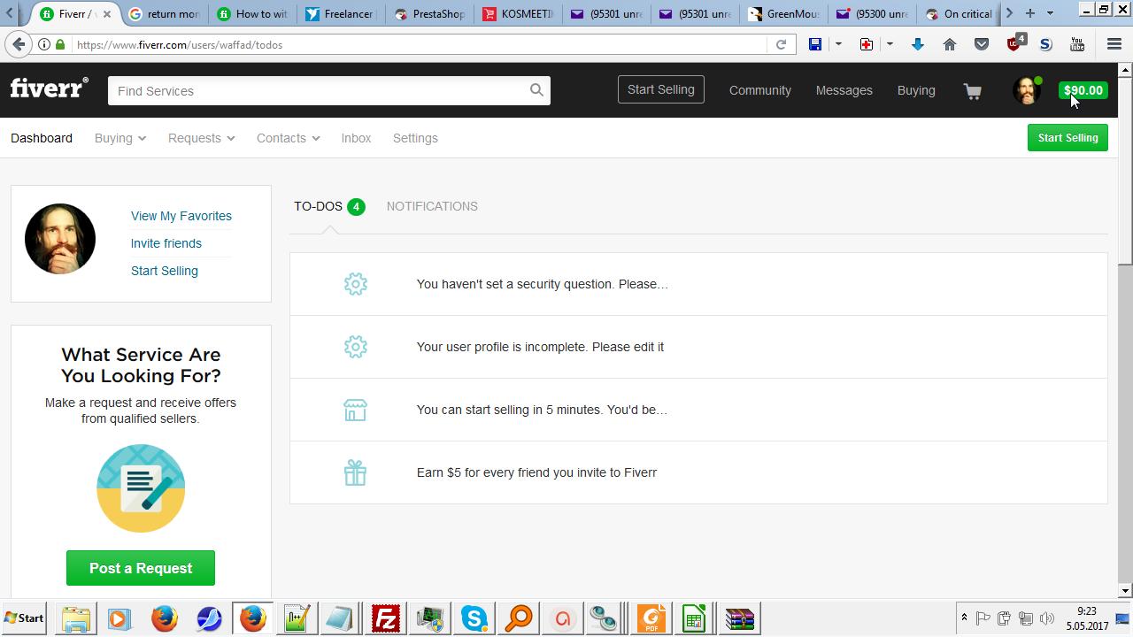1133x637 pixels.
Task: Show more tabs with the right chevron
Action: tap(1009, 13)
